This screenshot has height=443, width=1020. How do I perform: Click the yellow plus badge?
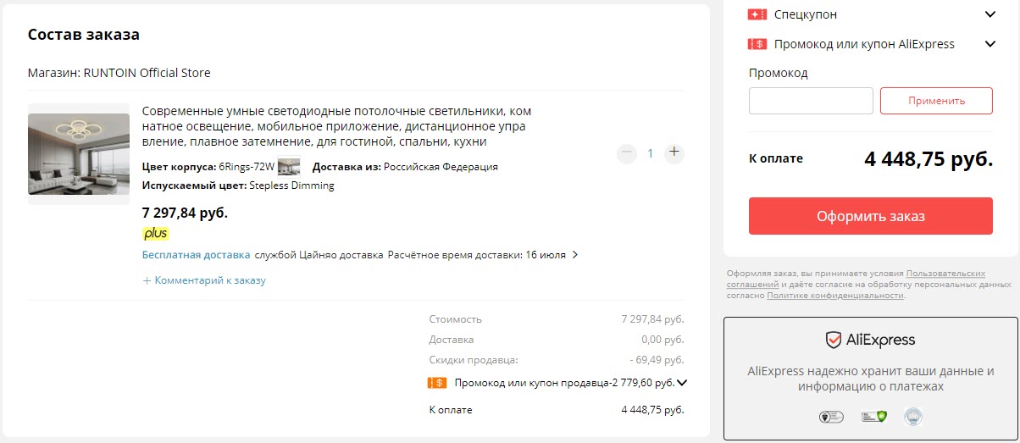point(156,233)
